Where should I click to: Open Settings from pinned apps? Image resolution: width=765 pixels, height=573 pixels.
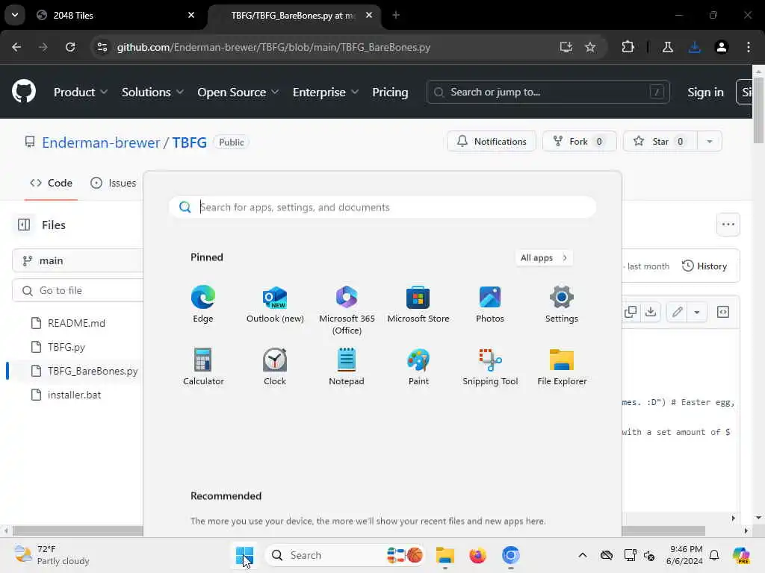click(562, 304)
